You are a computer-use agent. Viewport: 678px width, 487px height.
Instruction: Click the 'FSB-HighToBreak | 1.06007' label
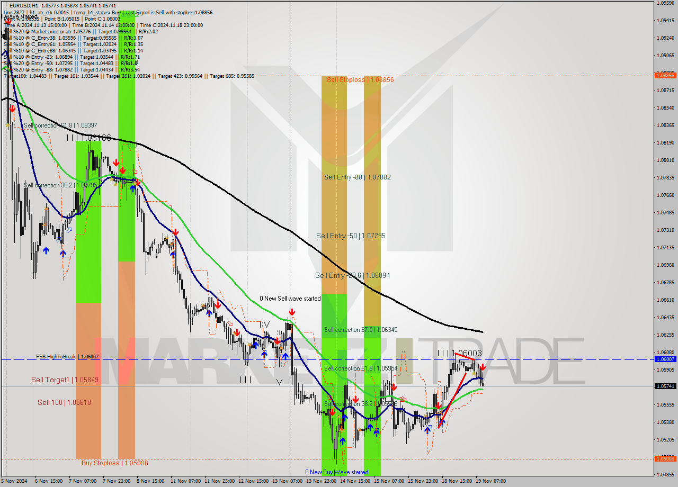click(x=67, y=357)
